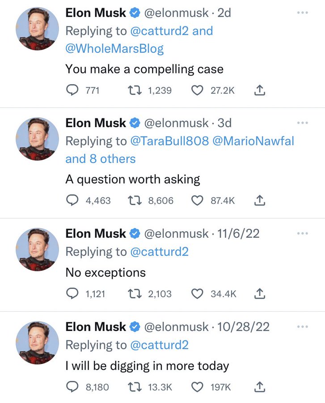Screen dimensions: 325x403
Task: Open the 11/6/22 tweet timestamp
Action: (x=238, y=234)
